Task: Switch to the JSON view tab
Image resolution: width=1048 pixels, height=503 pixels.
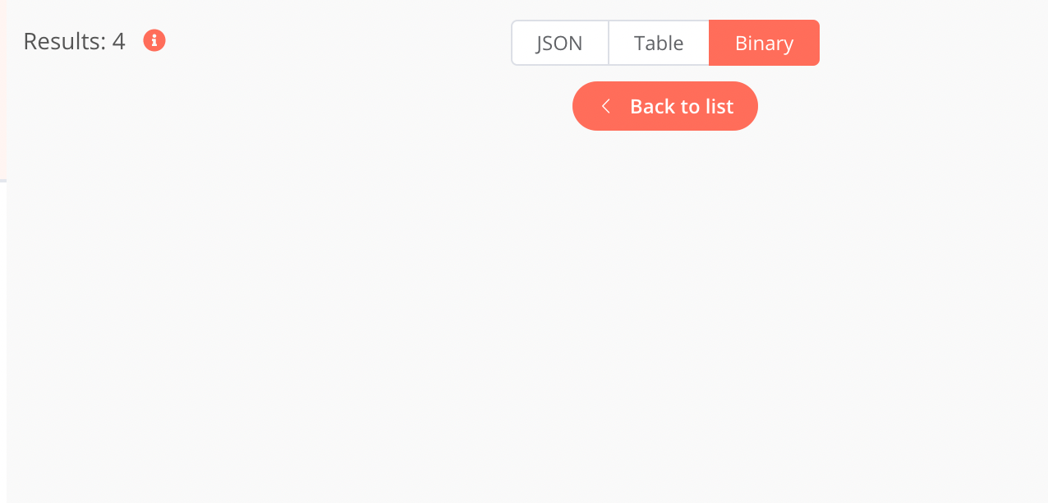Action: (x=560, y=43)
